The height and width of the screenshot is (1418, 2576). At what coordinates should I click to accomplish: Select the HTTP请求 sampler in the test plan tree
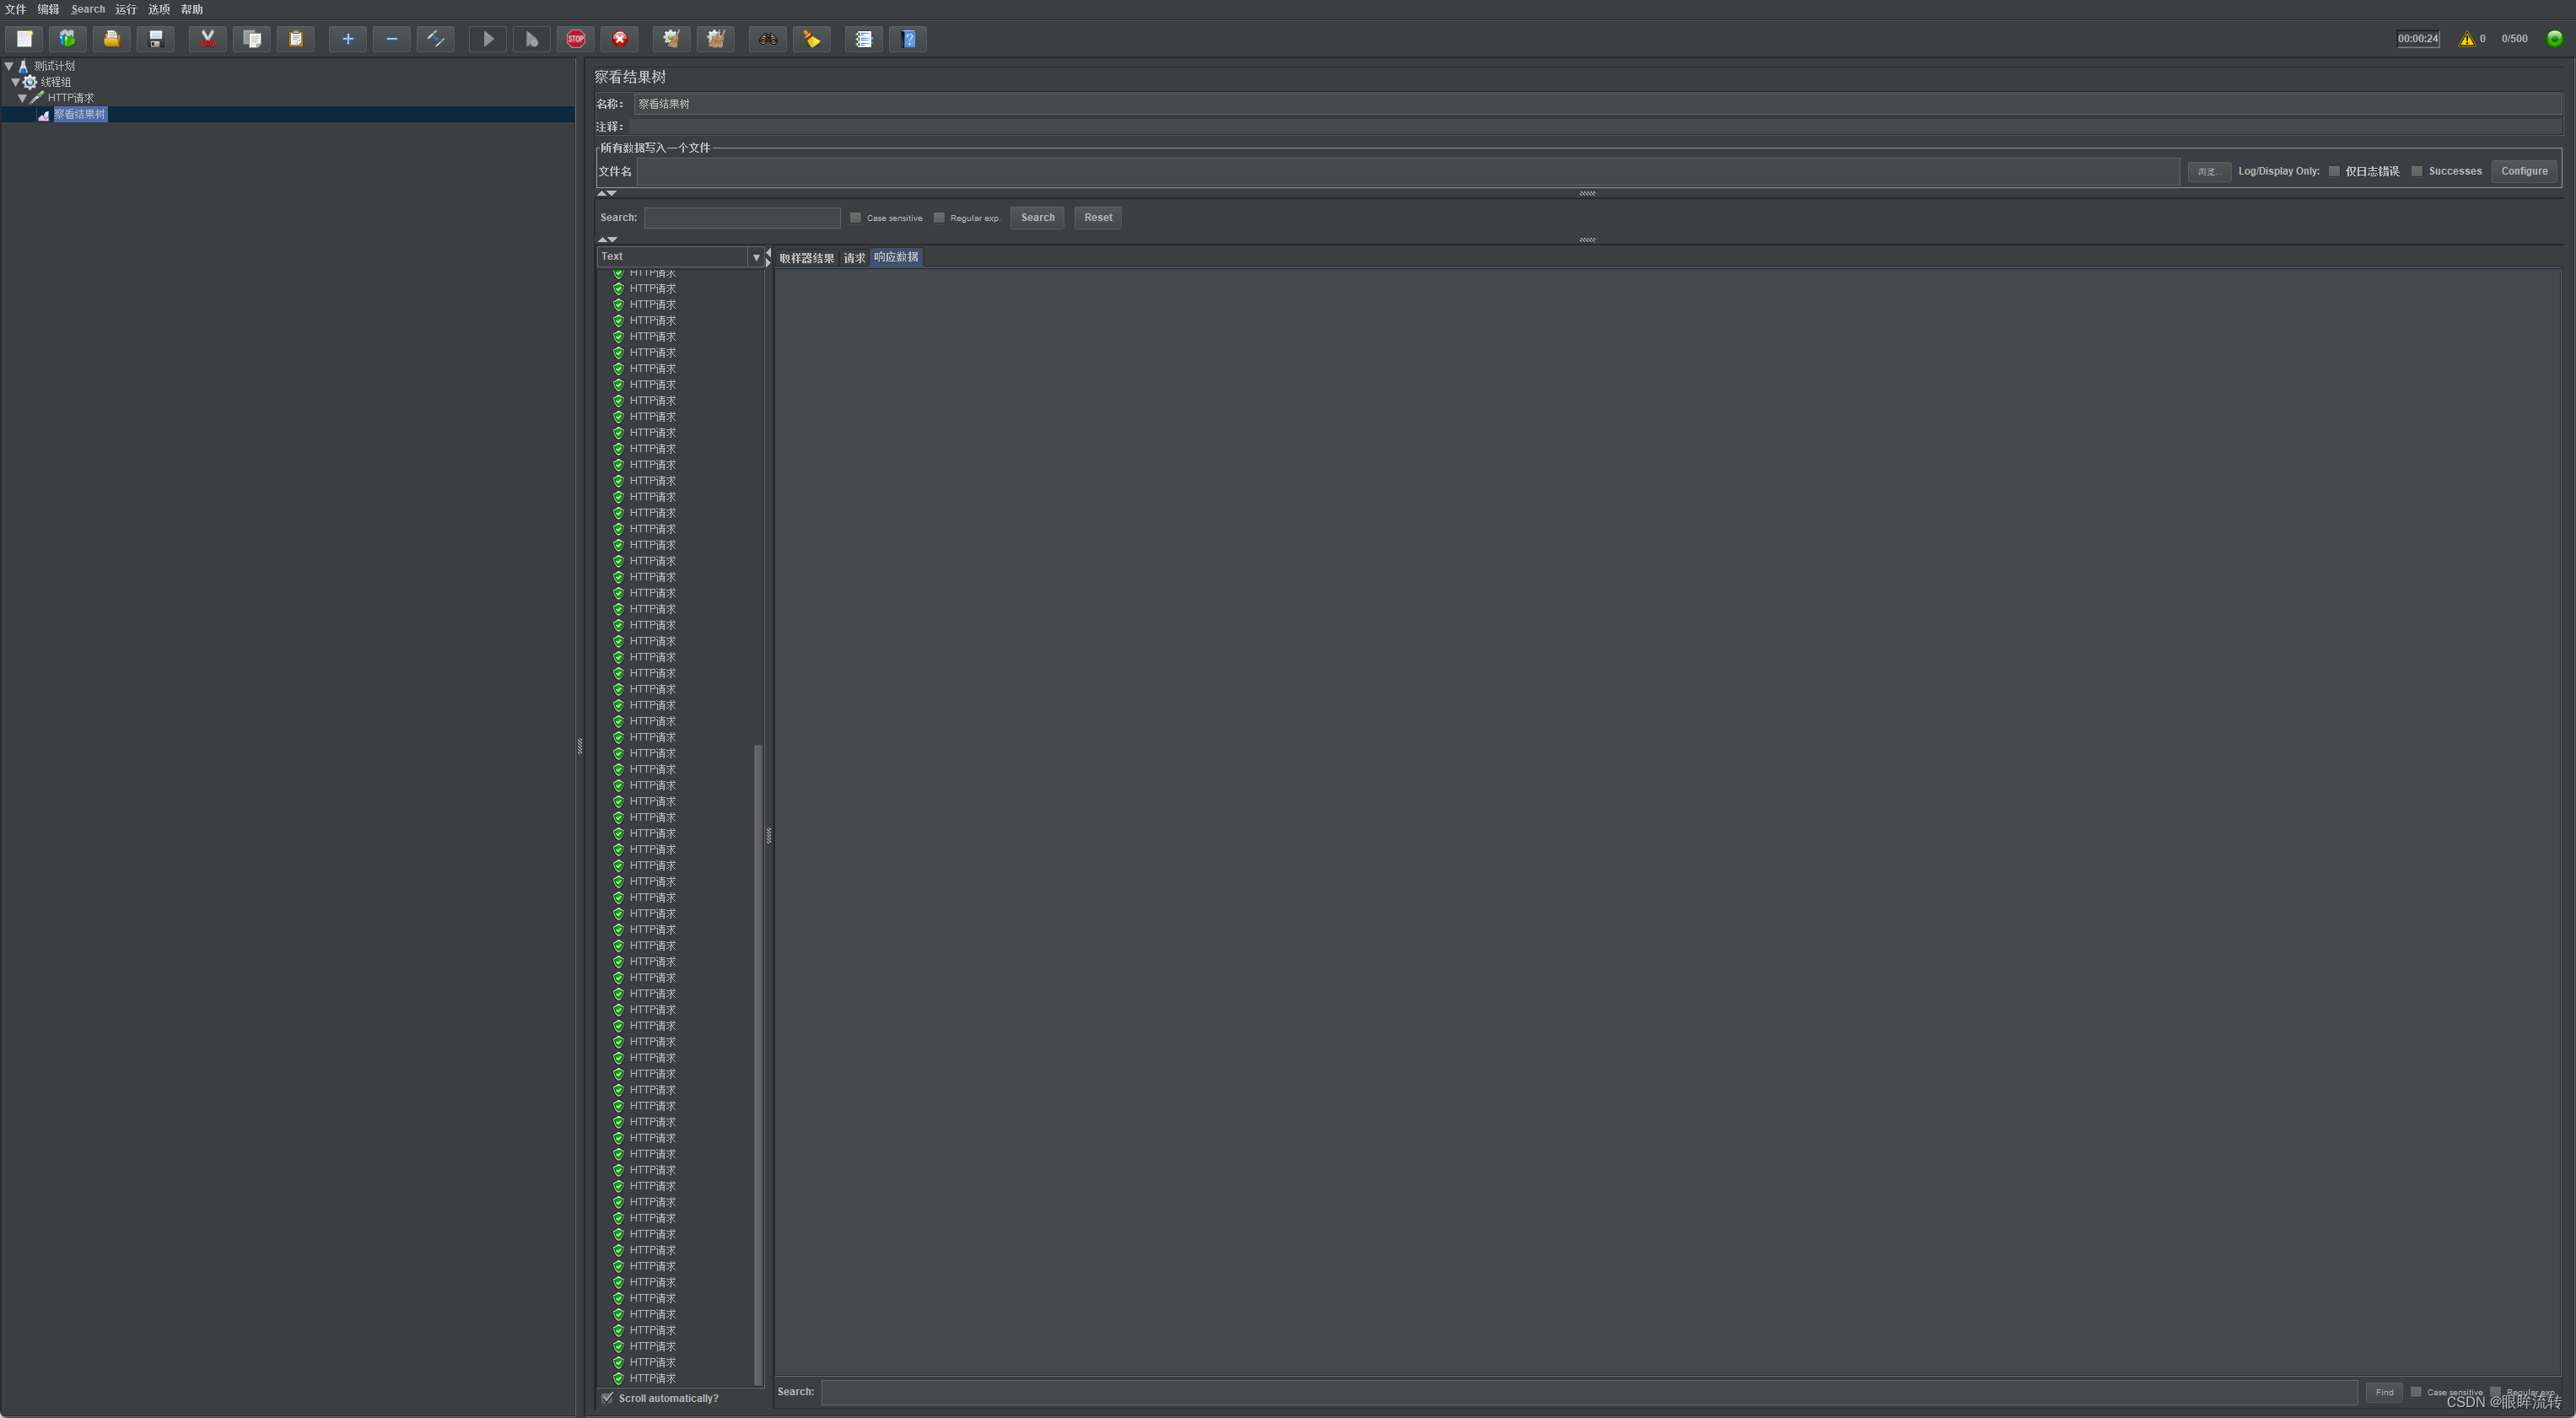coord(71,99)
